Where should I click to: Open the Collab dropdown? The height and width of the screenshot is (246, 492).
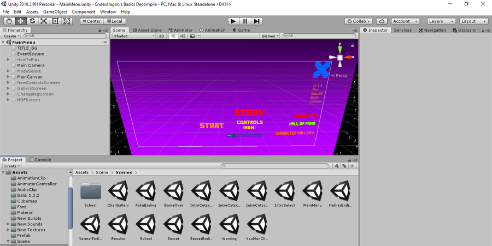click(358, 21)
